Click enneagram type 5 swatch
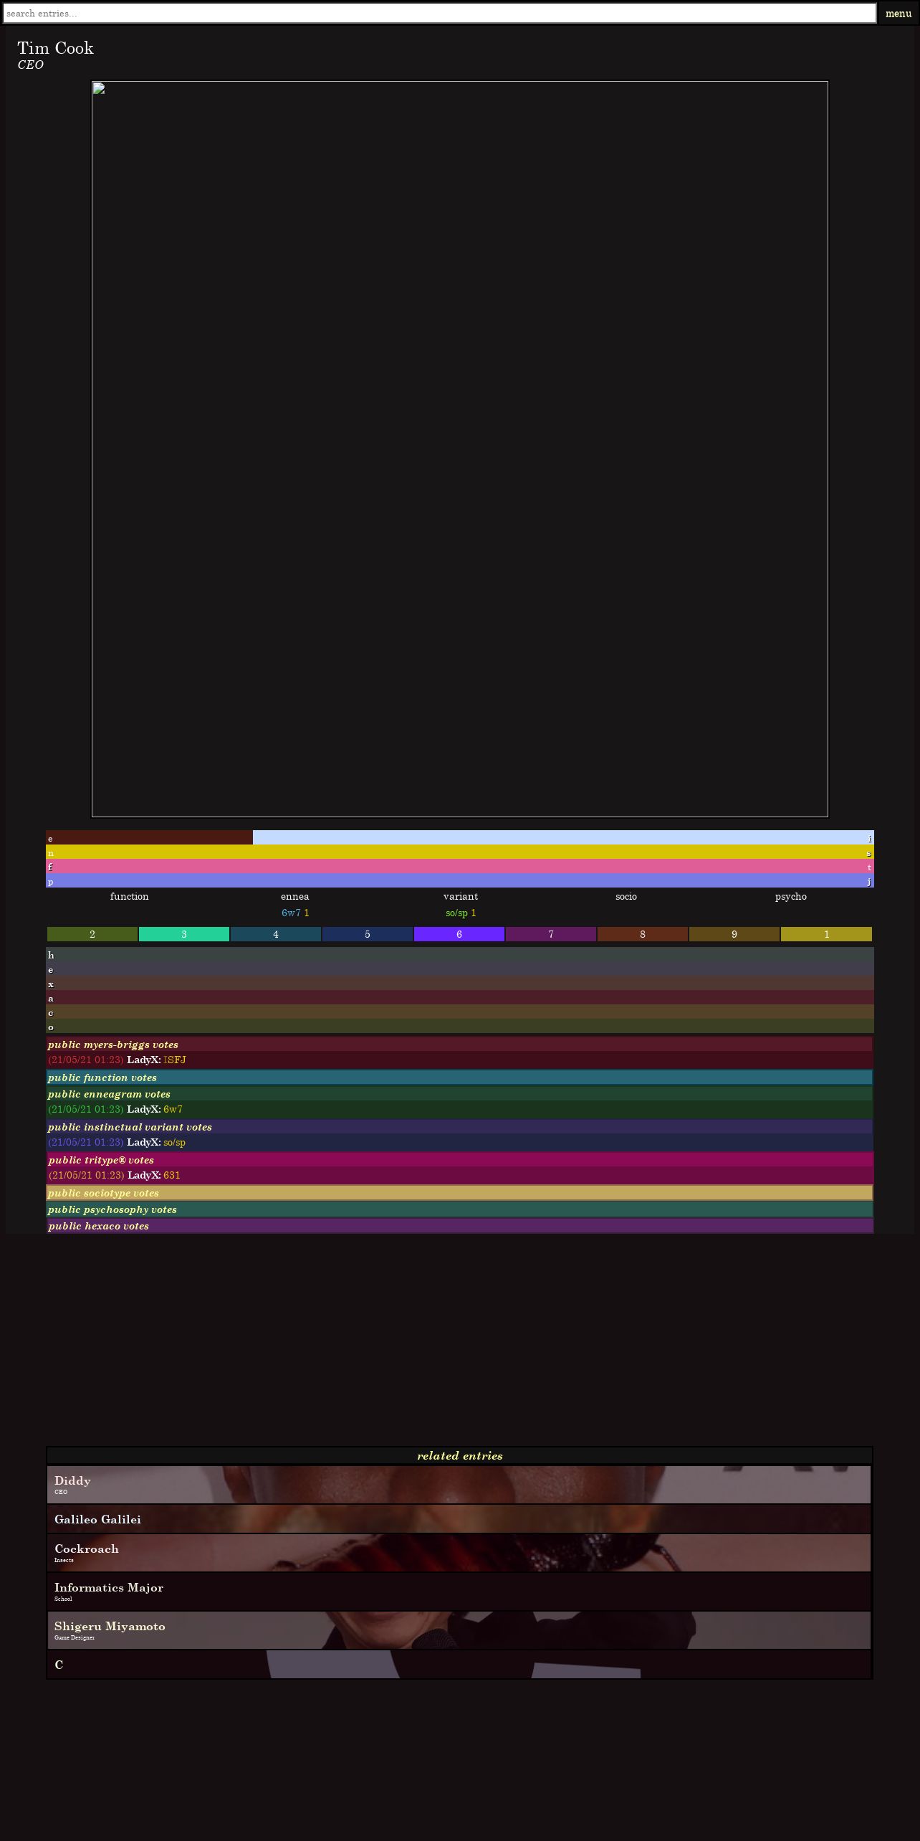 click(368, 934)
